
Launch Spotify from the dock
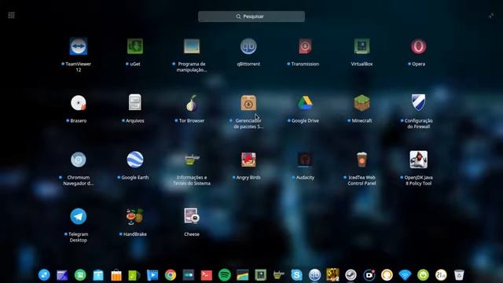(x=225, y=275)
